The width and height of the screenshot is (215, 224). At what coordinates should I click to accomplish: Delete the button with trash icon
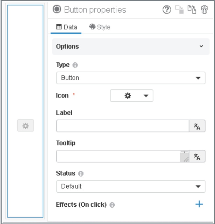pos(205,10)
